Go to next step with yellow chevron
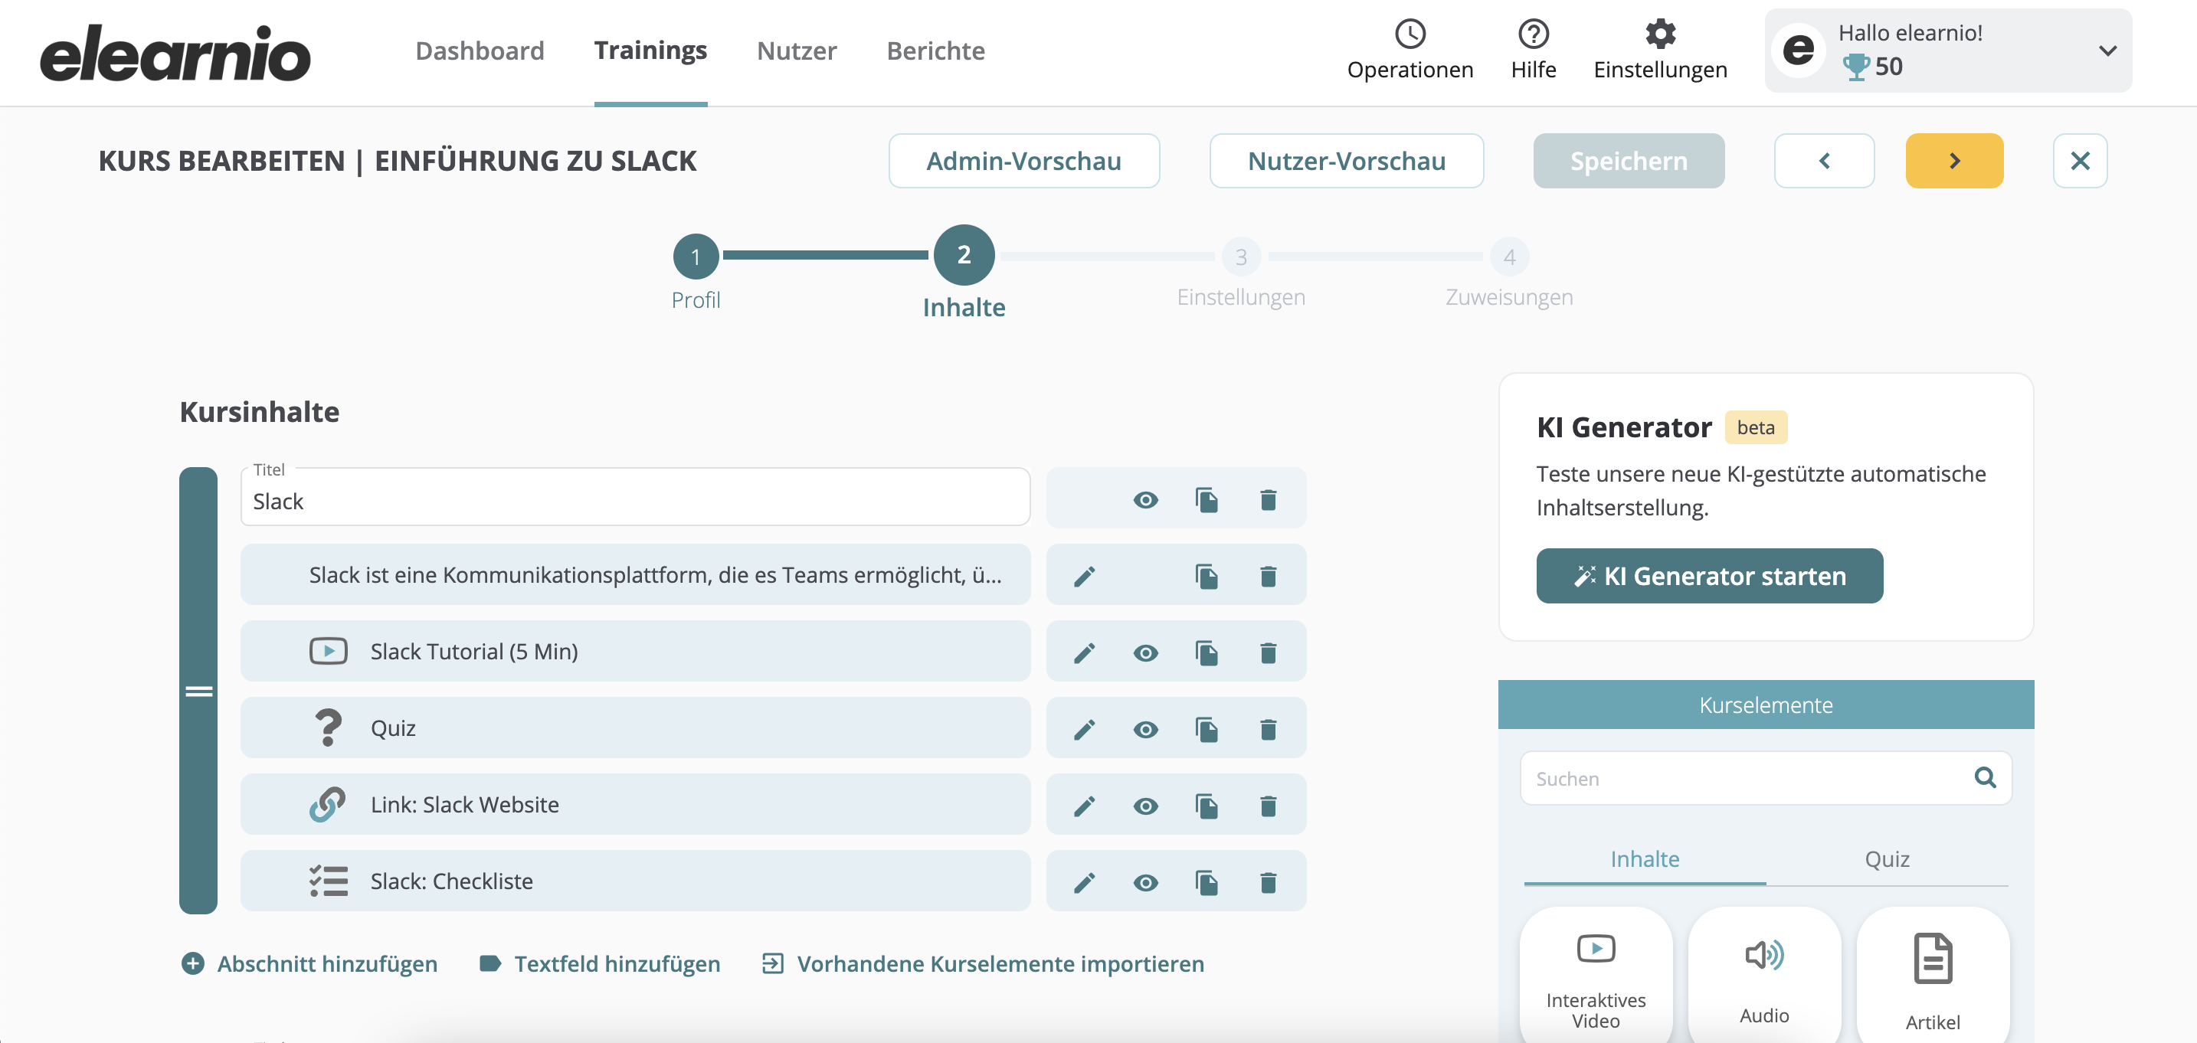The image size is (2197, 1043). point(1954,160)
